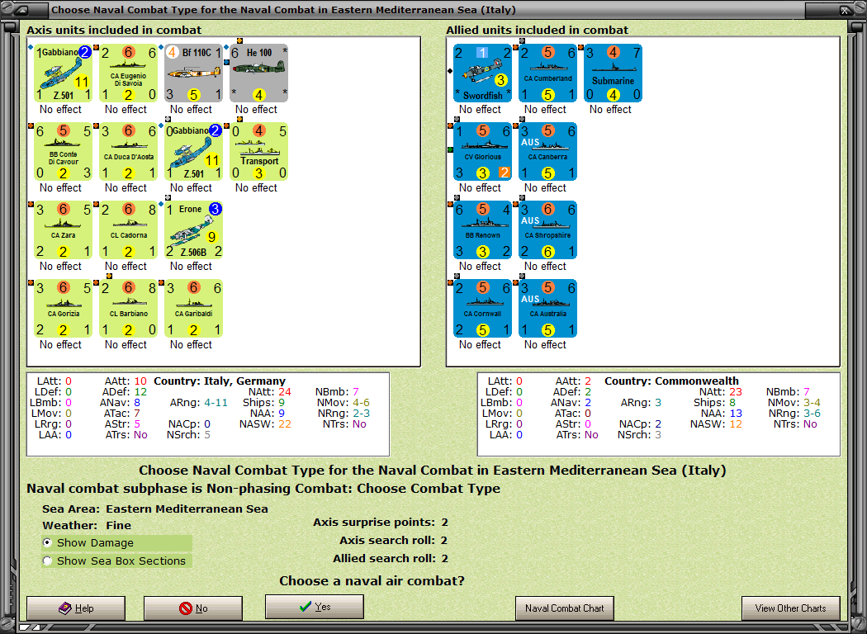Click the Bf 110C aircraft counter

[x=193, y=73]
